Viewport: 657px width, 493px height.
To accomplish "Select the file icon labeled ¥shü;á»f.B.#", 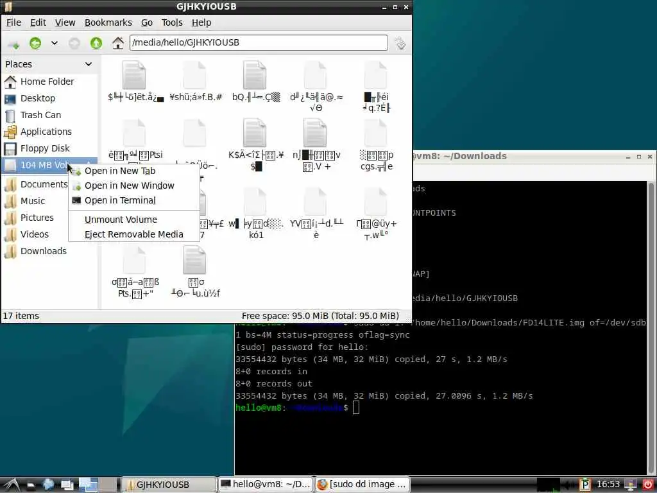I will pos(194,76).
